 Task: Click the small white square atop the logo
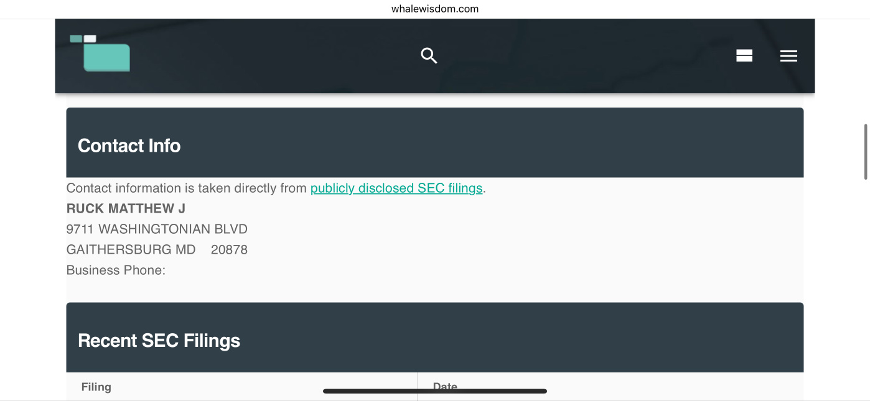(x=90, y=39)
